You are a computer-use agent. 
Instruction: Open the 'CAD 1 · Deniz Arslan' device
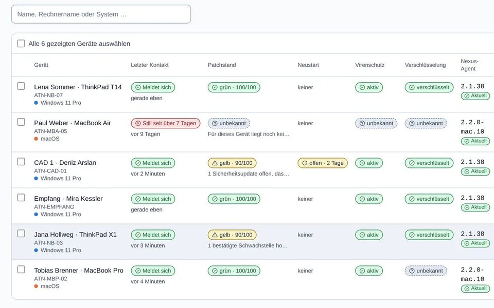pos(65,163)
